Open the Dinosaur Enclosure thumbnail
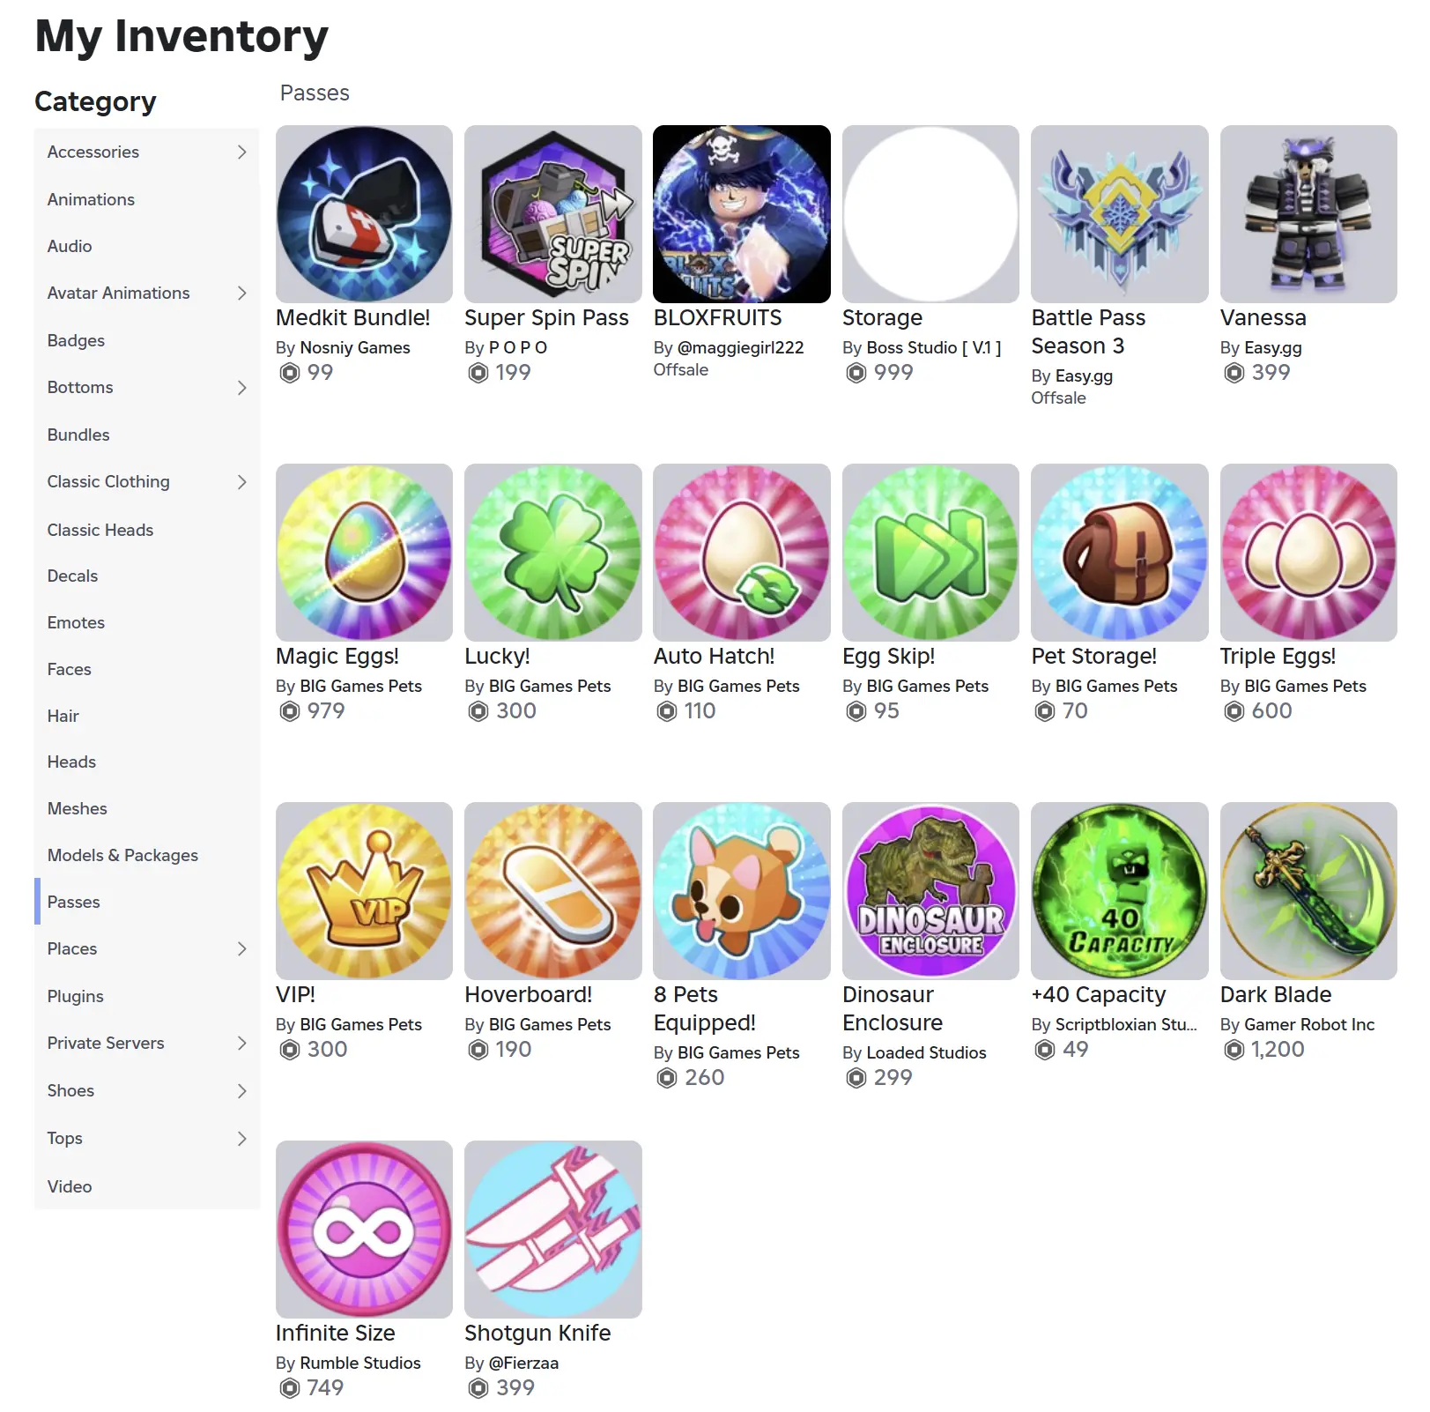The image size is (1430, 1412). (930, 891)
